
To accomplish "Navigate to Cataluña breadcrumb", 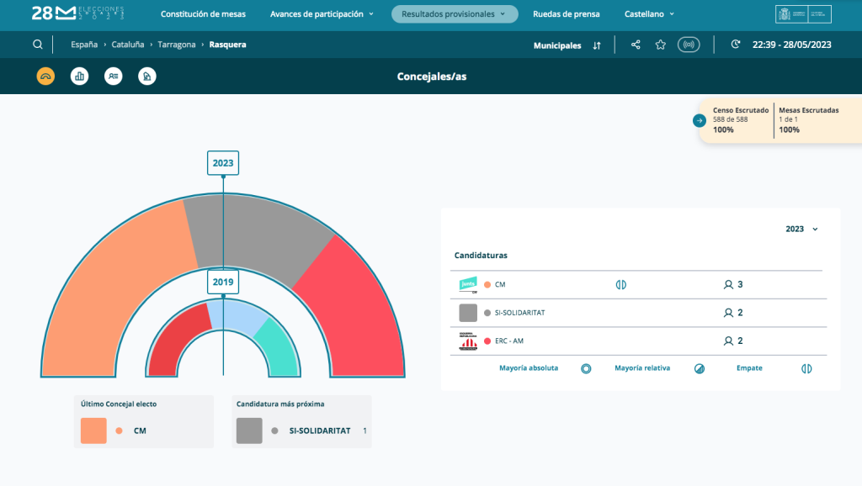I will 128,45.
